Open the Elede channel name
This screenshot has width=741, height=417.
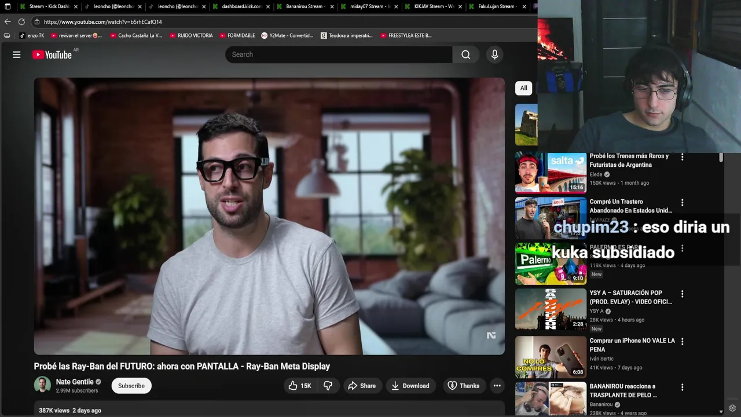coord(596,174)
